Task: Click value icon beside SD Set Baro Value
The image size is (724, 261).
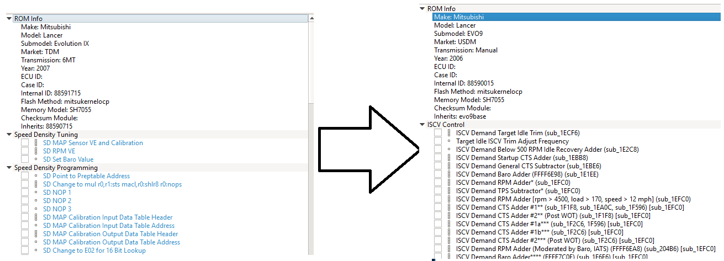Action: tap(36, 159)
